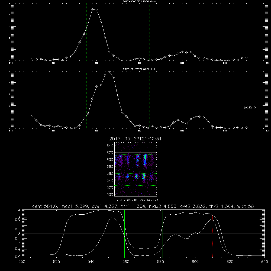271x271 pixels.
Task: Click the 500 label on bottom plot x-axis
Action: pyautogui.click(x=22, y=262)
